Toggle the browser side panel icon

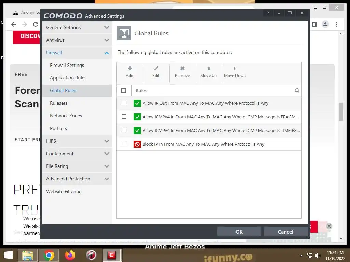(x=314, y=24)
